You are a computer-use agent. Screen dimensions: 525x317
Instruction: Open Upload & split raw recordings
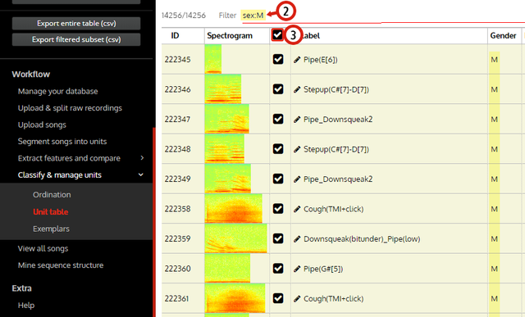pos(70,108)
